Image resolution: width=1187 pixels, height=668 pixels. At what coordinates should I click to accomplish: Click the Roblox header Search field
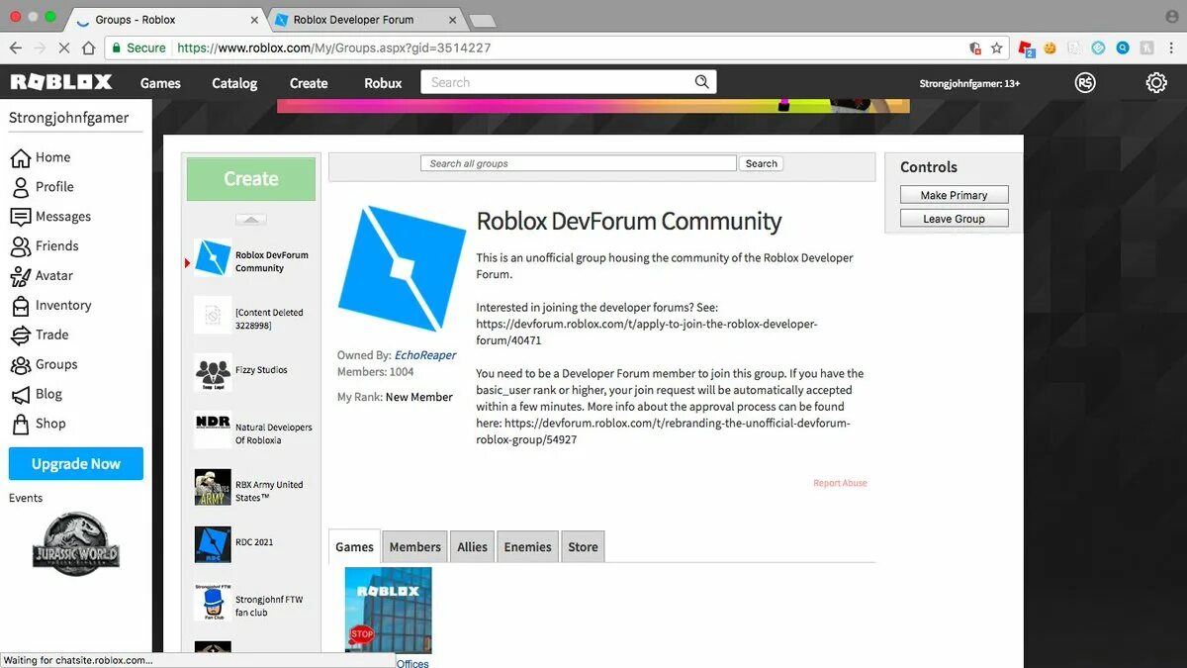556,82
